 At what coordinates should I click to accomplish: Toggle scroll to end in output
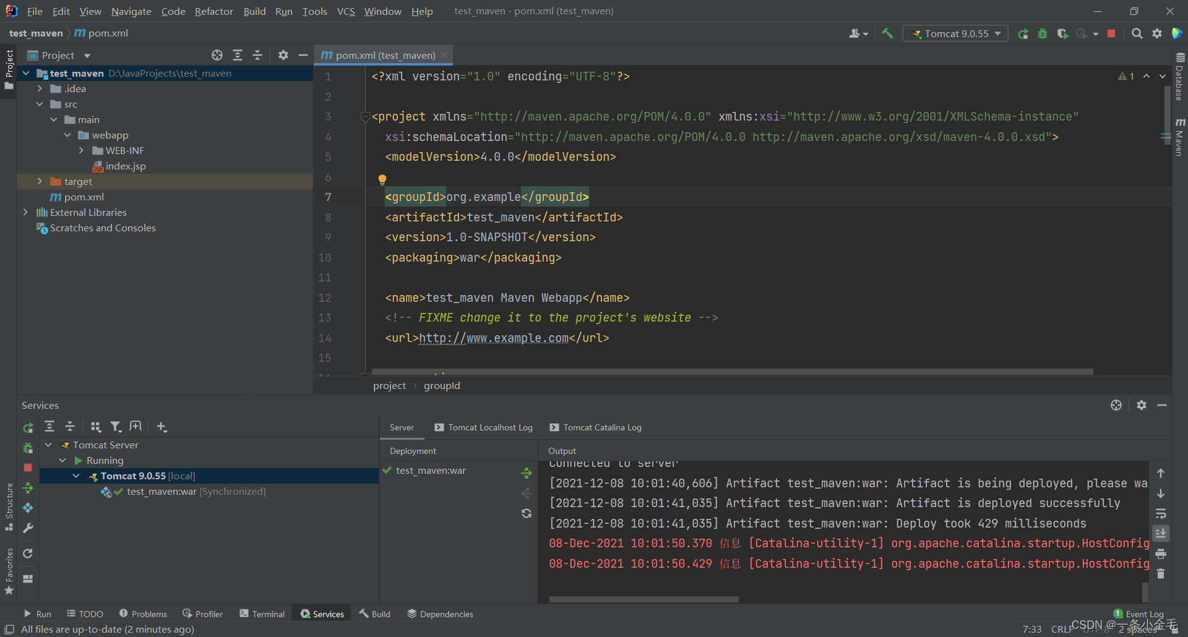1161,533
